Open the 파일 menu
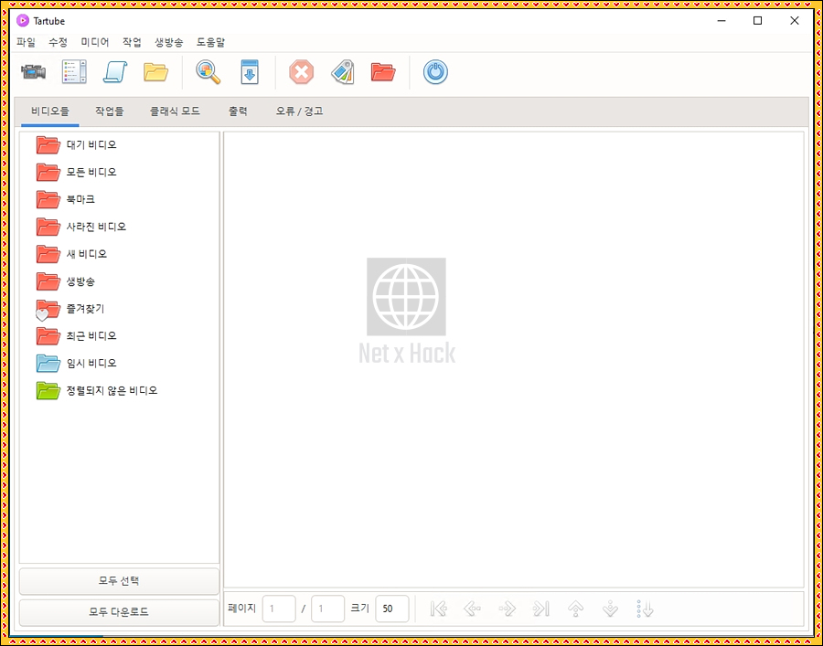This screenshot has width=823, height=646. coord(26,42)
